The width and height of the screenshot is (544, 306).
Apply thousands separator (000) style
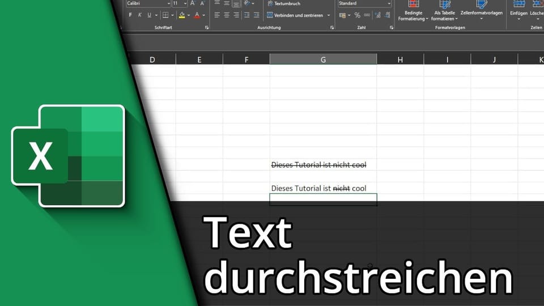click(367, 15)
